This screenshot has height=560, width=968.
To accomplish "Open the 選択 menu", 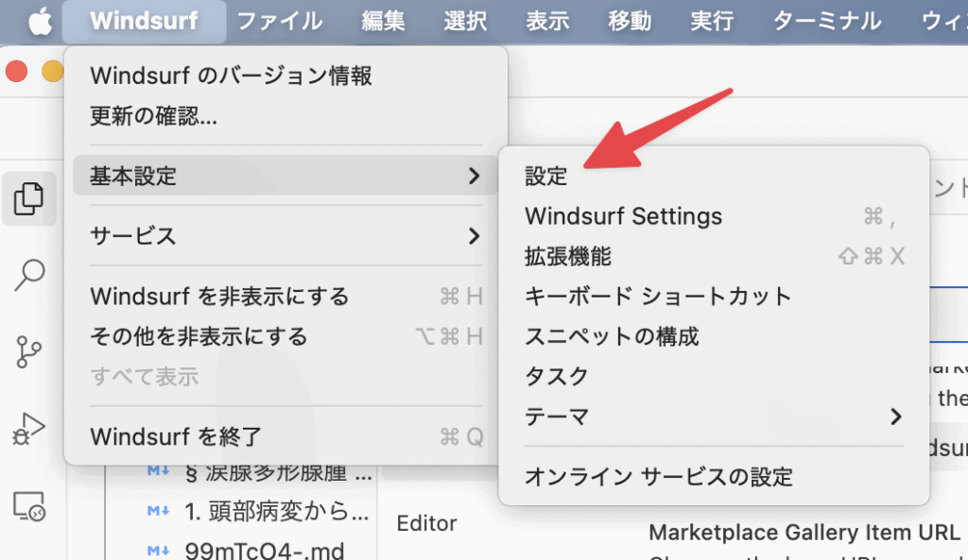I will click(x=465, y=22).
